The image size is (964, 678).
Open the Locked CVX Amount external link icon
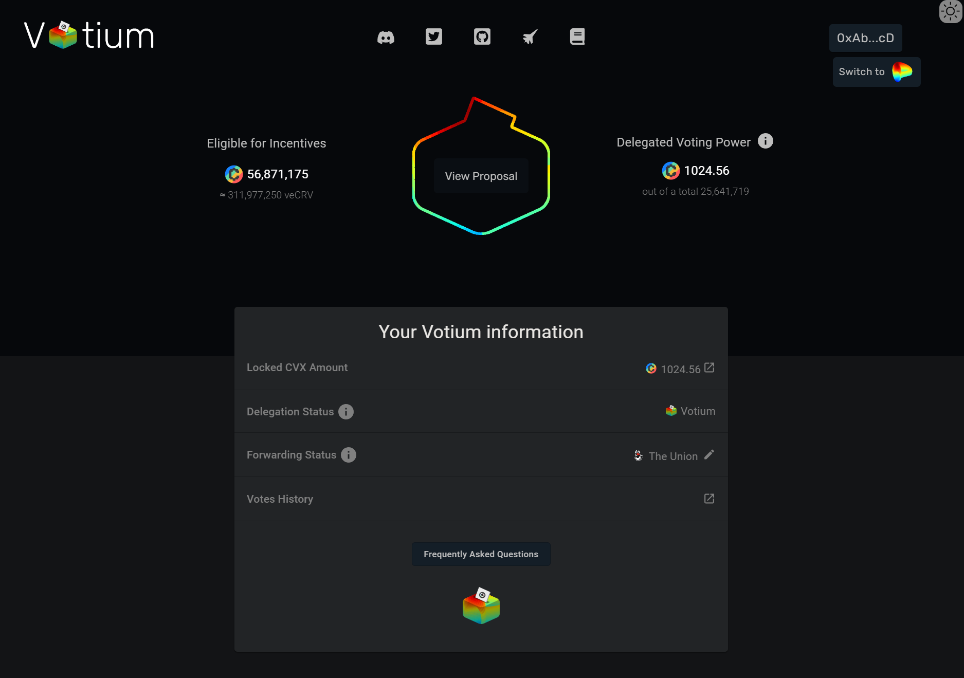[x=709, y=368]
